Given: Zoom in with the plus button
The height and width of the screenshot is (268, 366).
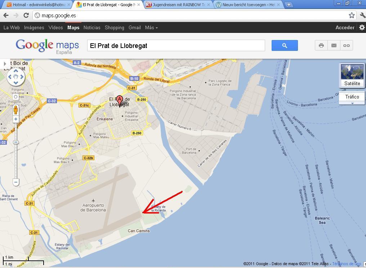Looking at the screenshot, I should (x=15, y=119).
